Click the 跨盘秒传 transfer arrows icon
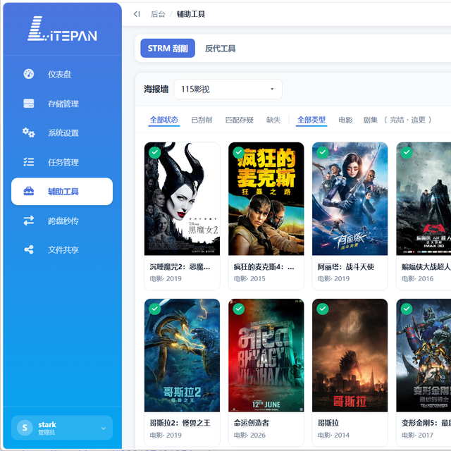Image resolution: width=451 pixels, height=451 pixels. click(28, 221)
